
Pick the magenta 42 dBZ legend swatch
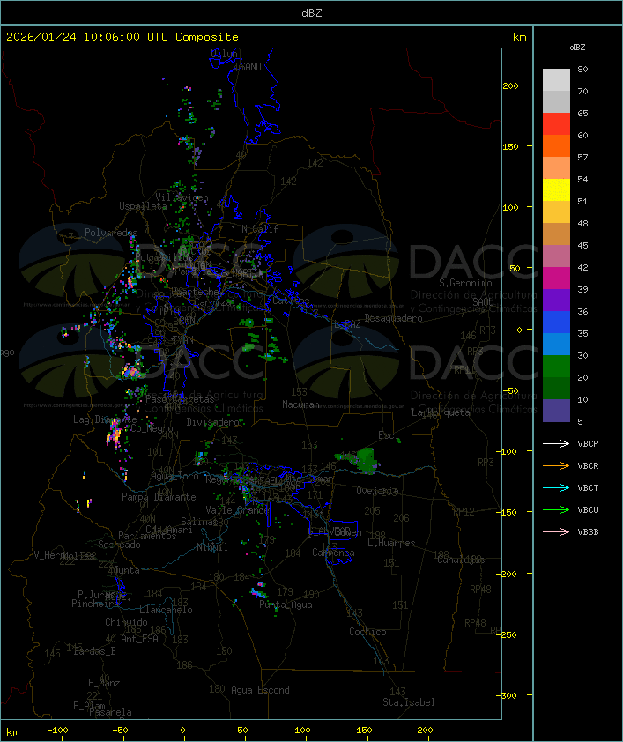click(x=556, y=278)
